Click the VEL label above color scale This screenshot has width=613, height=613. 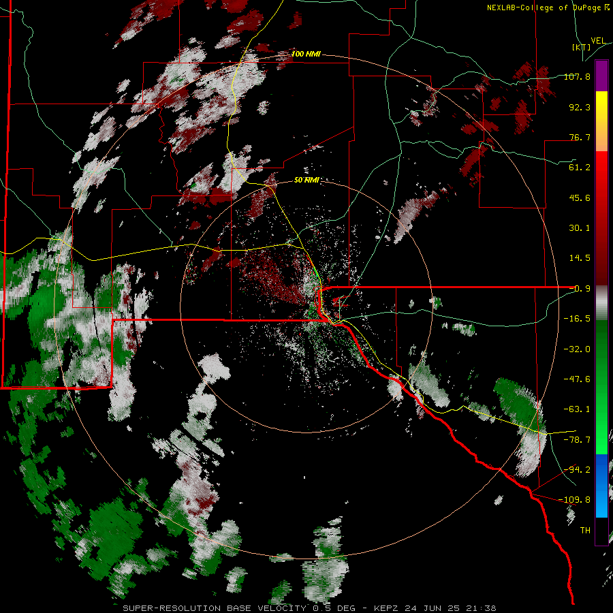[598, 41]
